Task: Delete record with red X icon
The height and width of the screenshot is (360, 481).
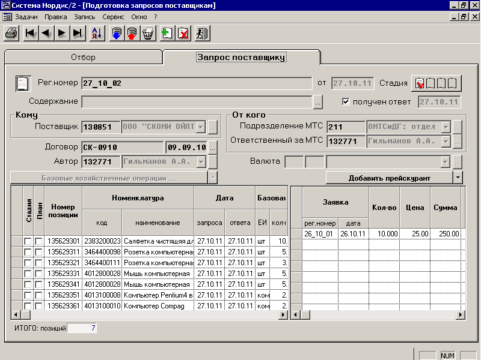Action: pyautogui.click(x=183, y=33)
